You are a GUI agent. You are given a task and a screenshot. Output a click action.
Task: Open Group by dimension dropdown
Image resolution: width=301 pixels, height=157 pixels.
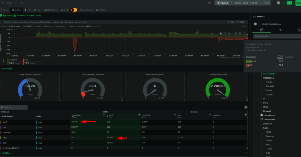pos(12,26)
